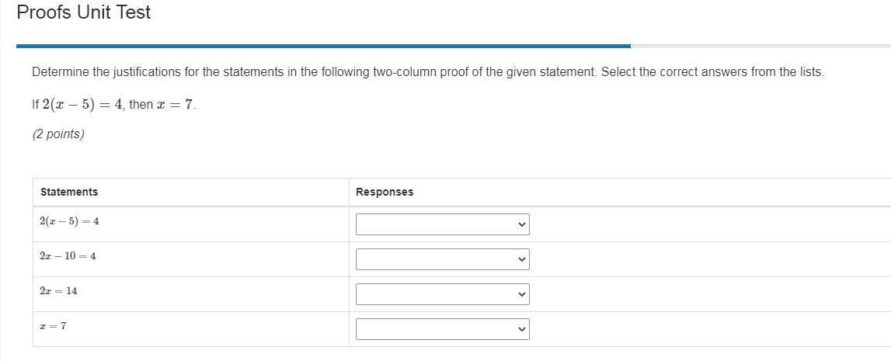Click the statement cell 2x = 14

click(58, 291)
